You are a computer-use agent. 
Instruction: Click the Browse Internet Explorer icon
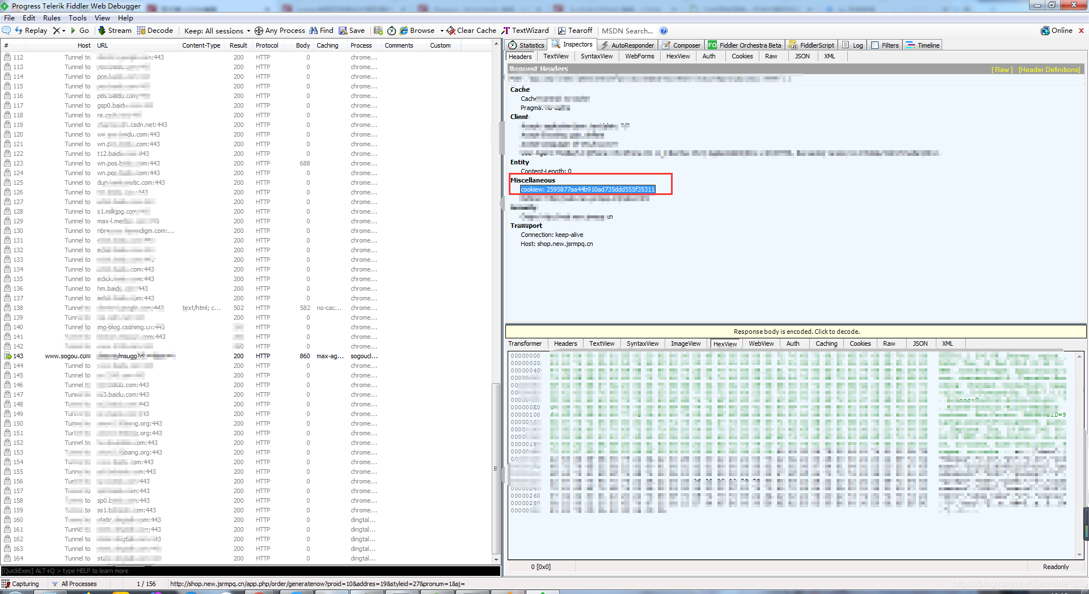click(404, 31)
